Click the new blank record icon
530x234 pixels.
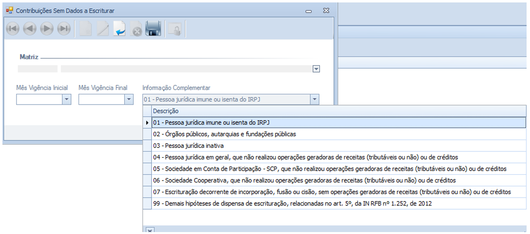tap(86, 29)
